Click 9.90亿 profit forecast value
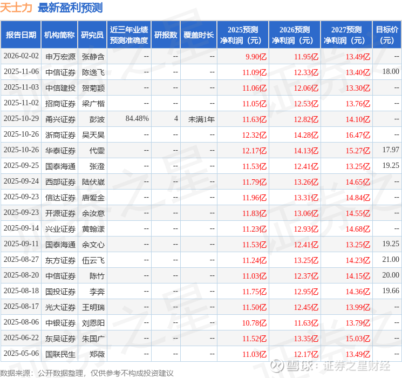Image resolution: width=402 pixels, height=378 pixels. (256, 57)
